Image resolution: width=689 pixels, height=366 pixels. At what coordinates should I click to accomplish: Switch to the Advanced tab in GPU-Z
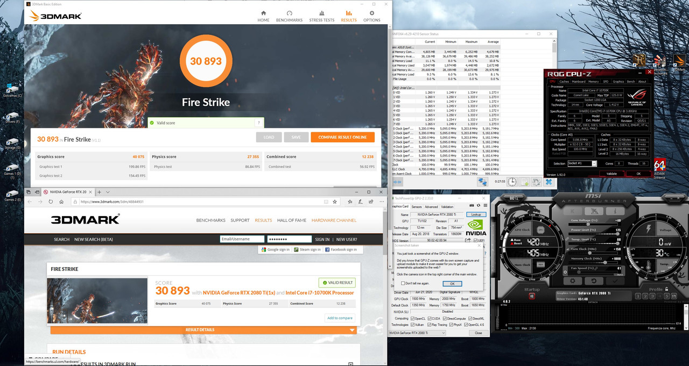431,206
